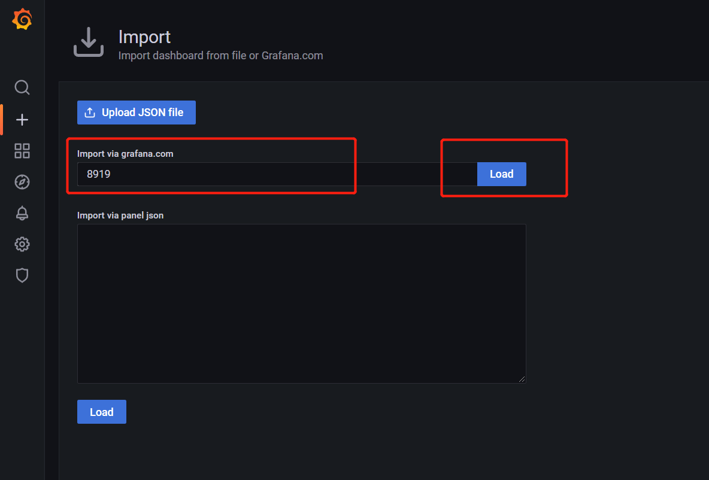Click the Import page title

(x=144, y=37)
